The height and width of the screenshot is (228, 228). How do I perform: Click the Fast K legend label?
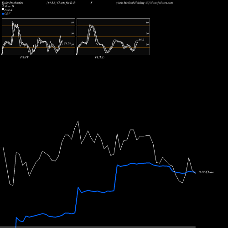pyautogui.click(x=9, y=10)
